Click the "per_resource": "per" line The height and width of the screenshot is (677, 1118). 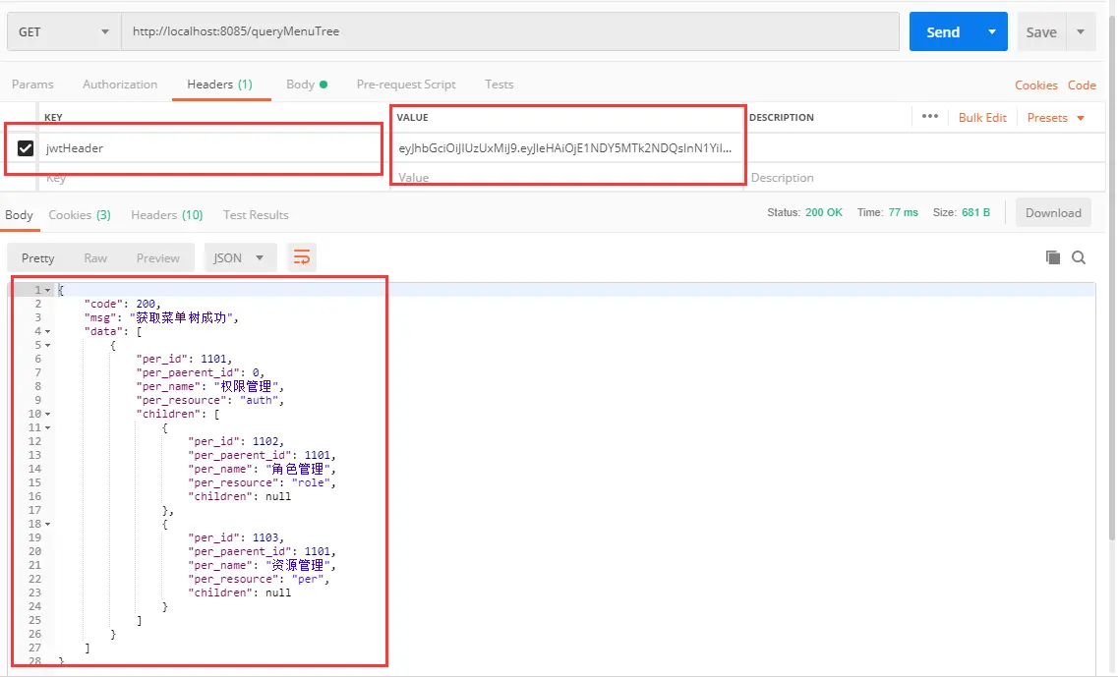point(259,579)
